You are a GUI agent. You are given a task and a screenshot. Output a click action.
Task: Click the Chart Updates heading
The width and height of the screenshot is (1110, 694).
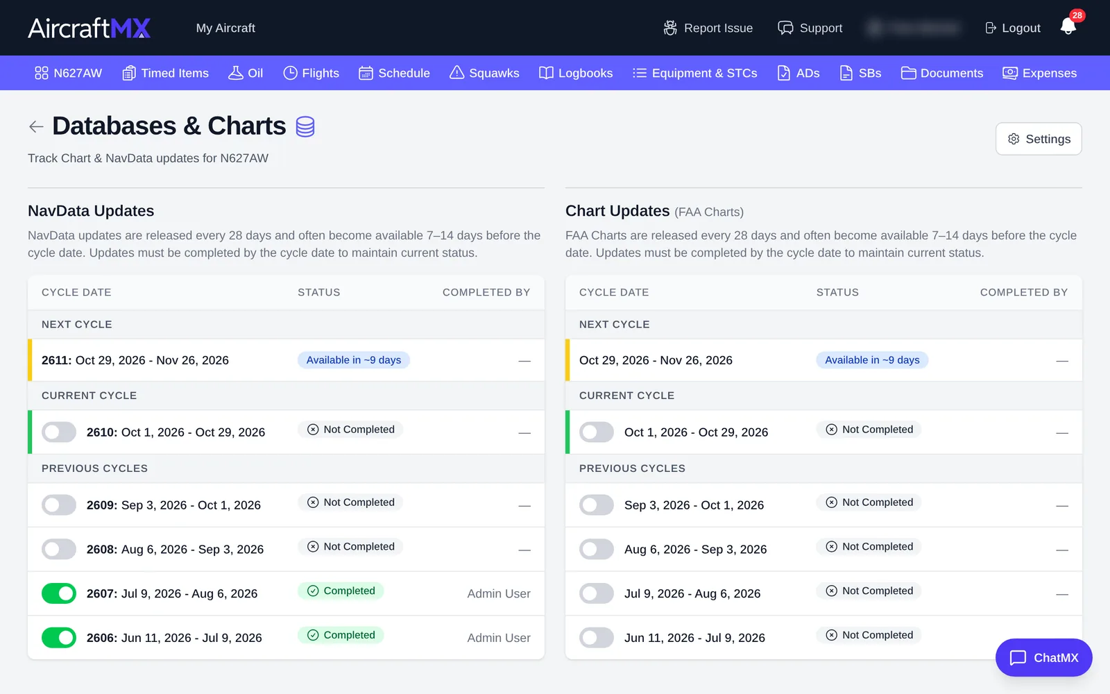[617, 211]
